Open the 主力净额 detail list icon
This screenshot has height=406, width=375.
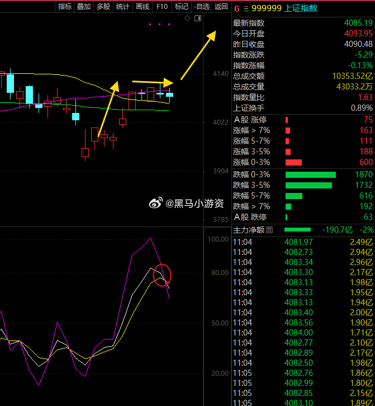click(x=269, y=230)
